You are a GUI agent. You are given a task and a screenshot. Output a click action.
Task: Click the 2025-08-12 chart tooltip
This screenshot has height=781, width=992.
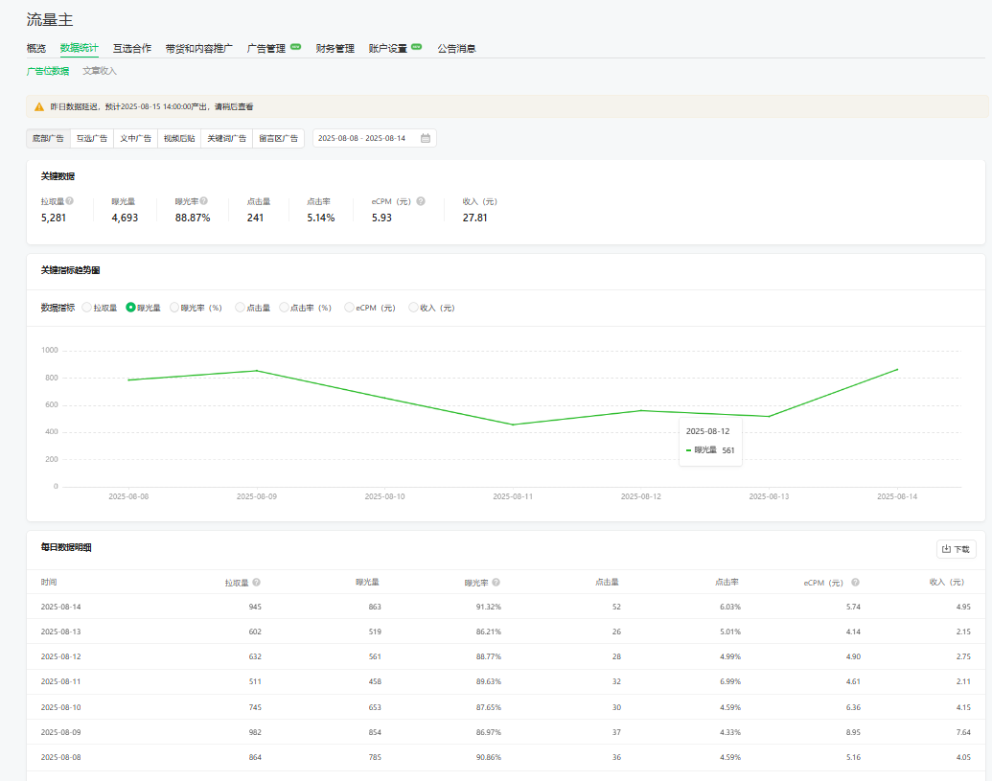tap(710, 442)
